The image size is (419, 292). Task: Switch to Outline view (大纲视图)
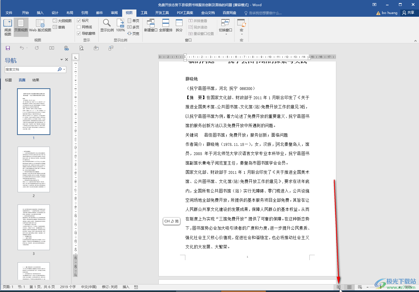pyautogui.click(x=62, y=21)
